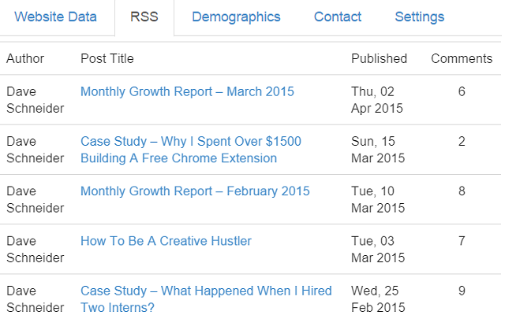
Task: Click the Published column header
Action: pyautogui.click(x=379, y=58)
